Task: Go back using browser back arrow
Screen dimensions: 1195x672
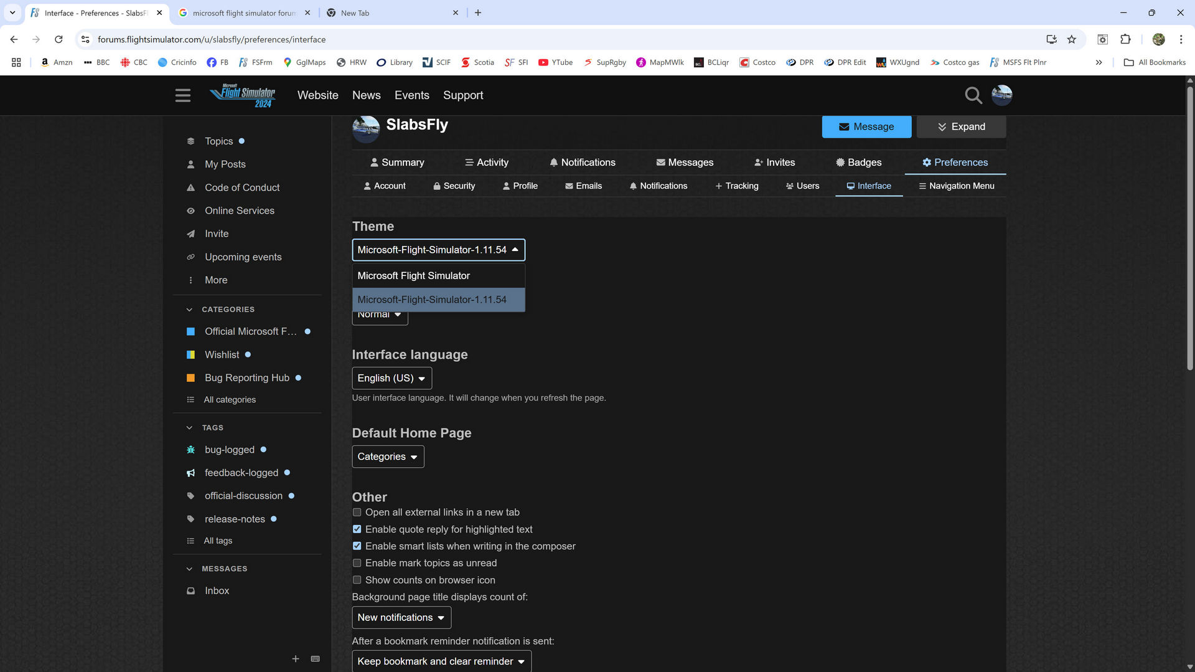Action: (14, 39)
